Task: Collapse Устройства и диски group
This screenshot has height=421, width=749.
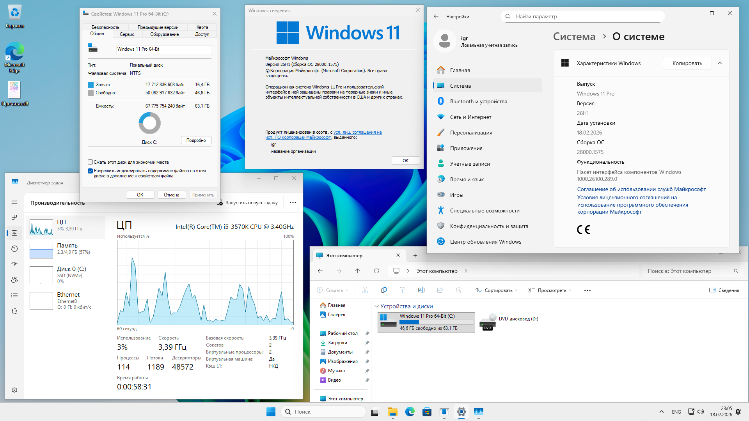Action: click(376, 306)
